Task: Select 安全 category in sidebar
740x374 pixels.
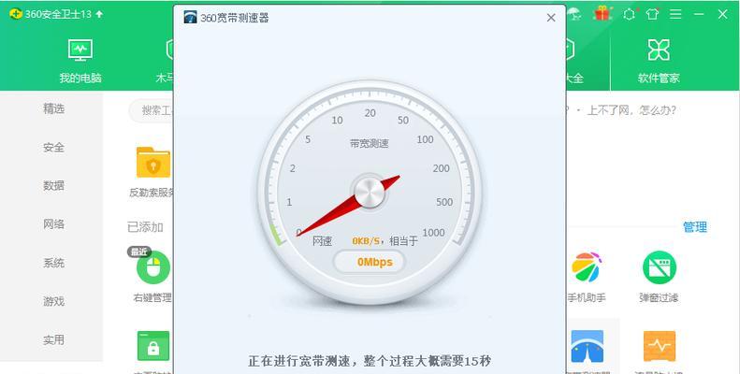Action: pyautogui.click(x=53, y=147)
